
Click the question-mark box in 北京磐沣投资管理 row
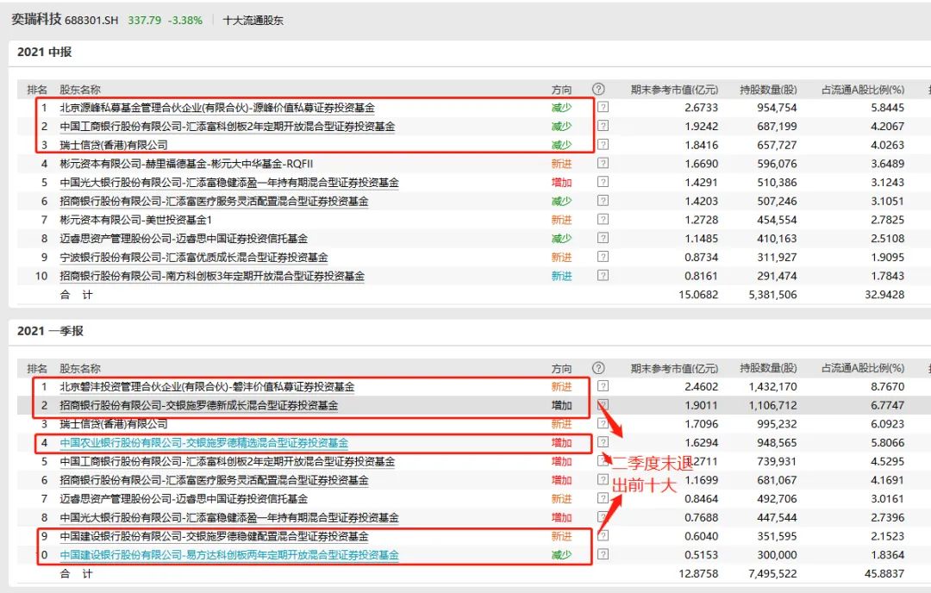click(603, 387)
